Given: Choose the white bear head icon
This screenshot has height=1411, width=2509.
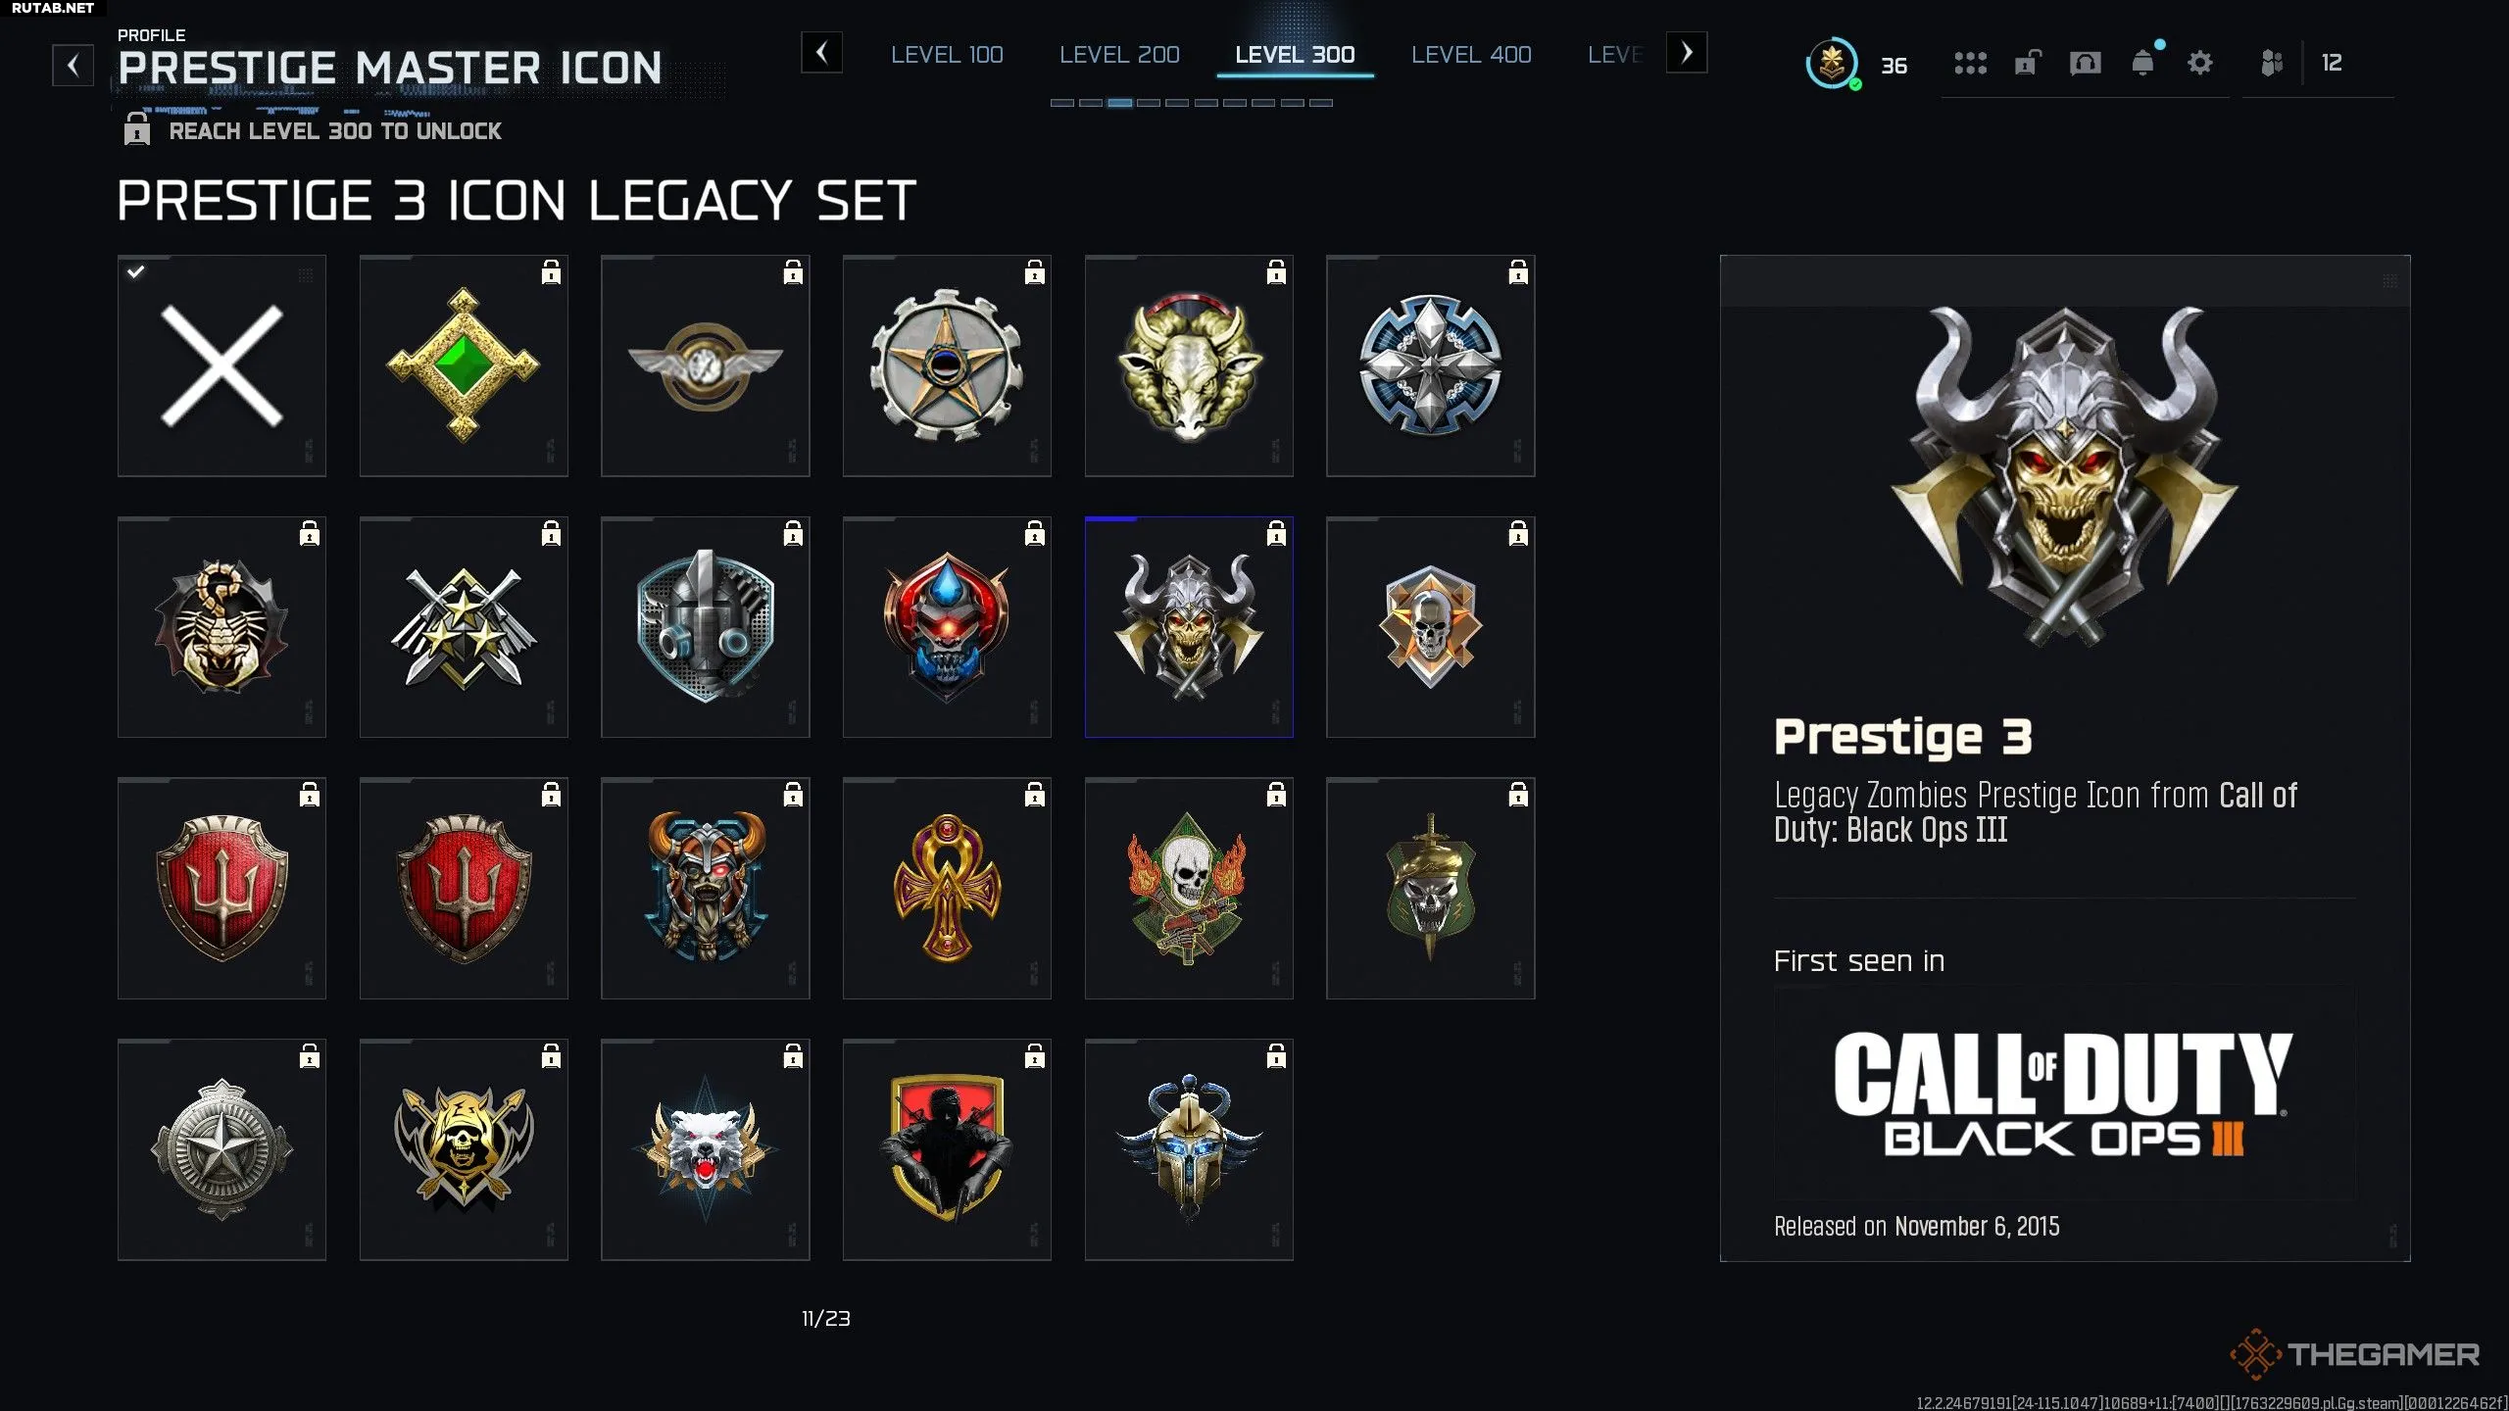Looking at the screenshot, I should tap(706, 1149).
